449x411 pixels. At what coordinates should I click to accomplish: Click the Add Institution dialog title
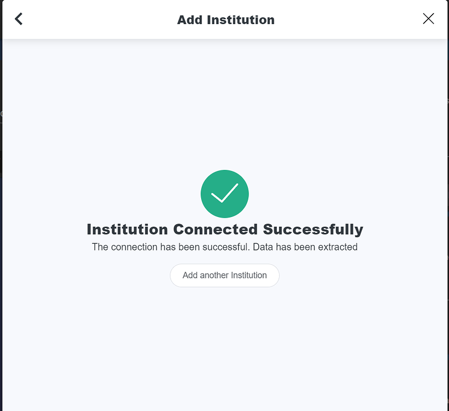coord(225,20)
